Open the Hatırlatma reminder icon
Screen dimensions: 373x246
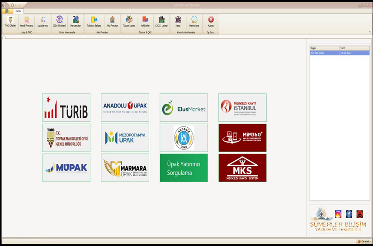point(194,22)
